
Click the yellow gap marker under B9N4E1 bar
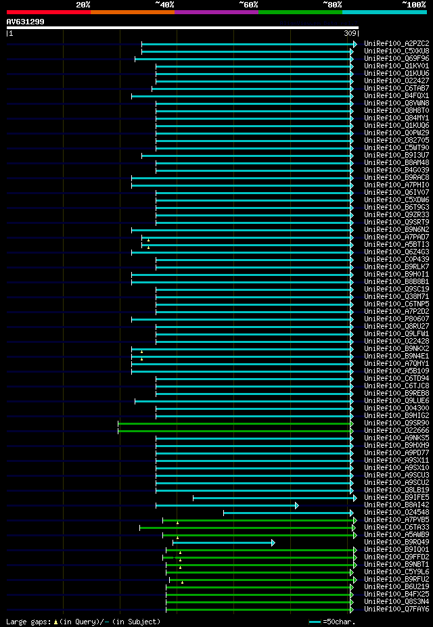pos(141,359)
